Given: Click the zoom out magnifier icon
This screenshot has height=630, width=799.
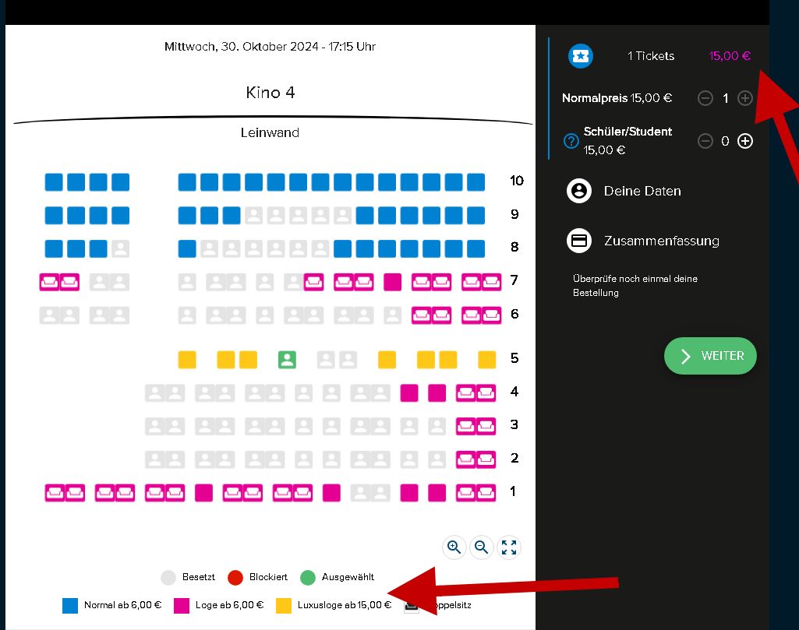Looking at the screenshot, I should click(482, 547).
